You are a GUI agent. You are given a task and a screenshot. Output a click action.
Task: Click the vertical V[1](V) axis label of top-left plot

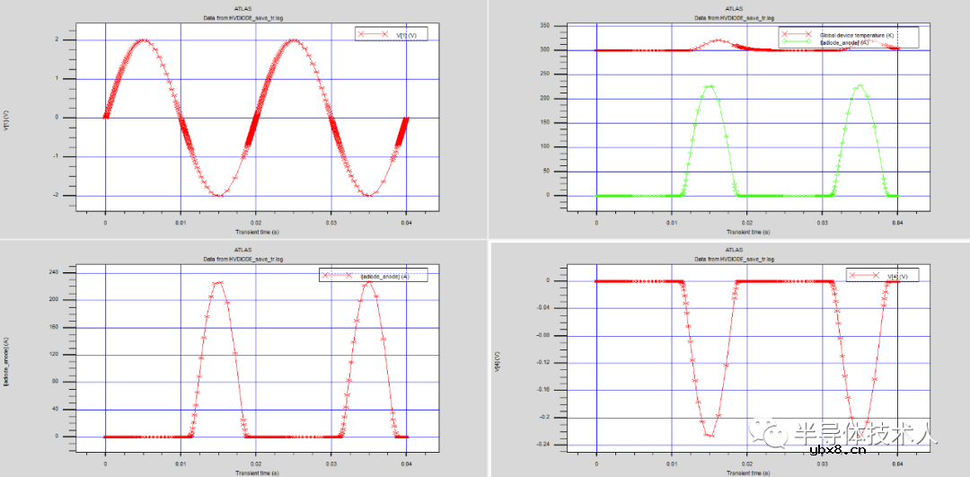pyautogui.click(x=6, y=119)
